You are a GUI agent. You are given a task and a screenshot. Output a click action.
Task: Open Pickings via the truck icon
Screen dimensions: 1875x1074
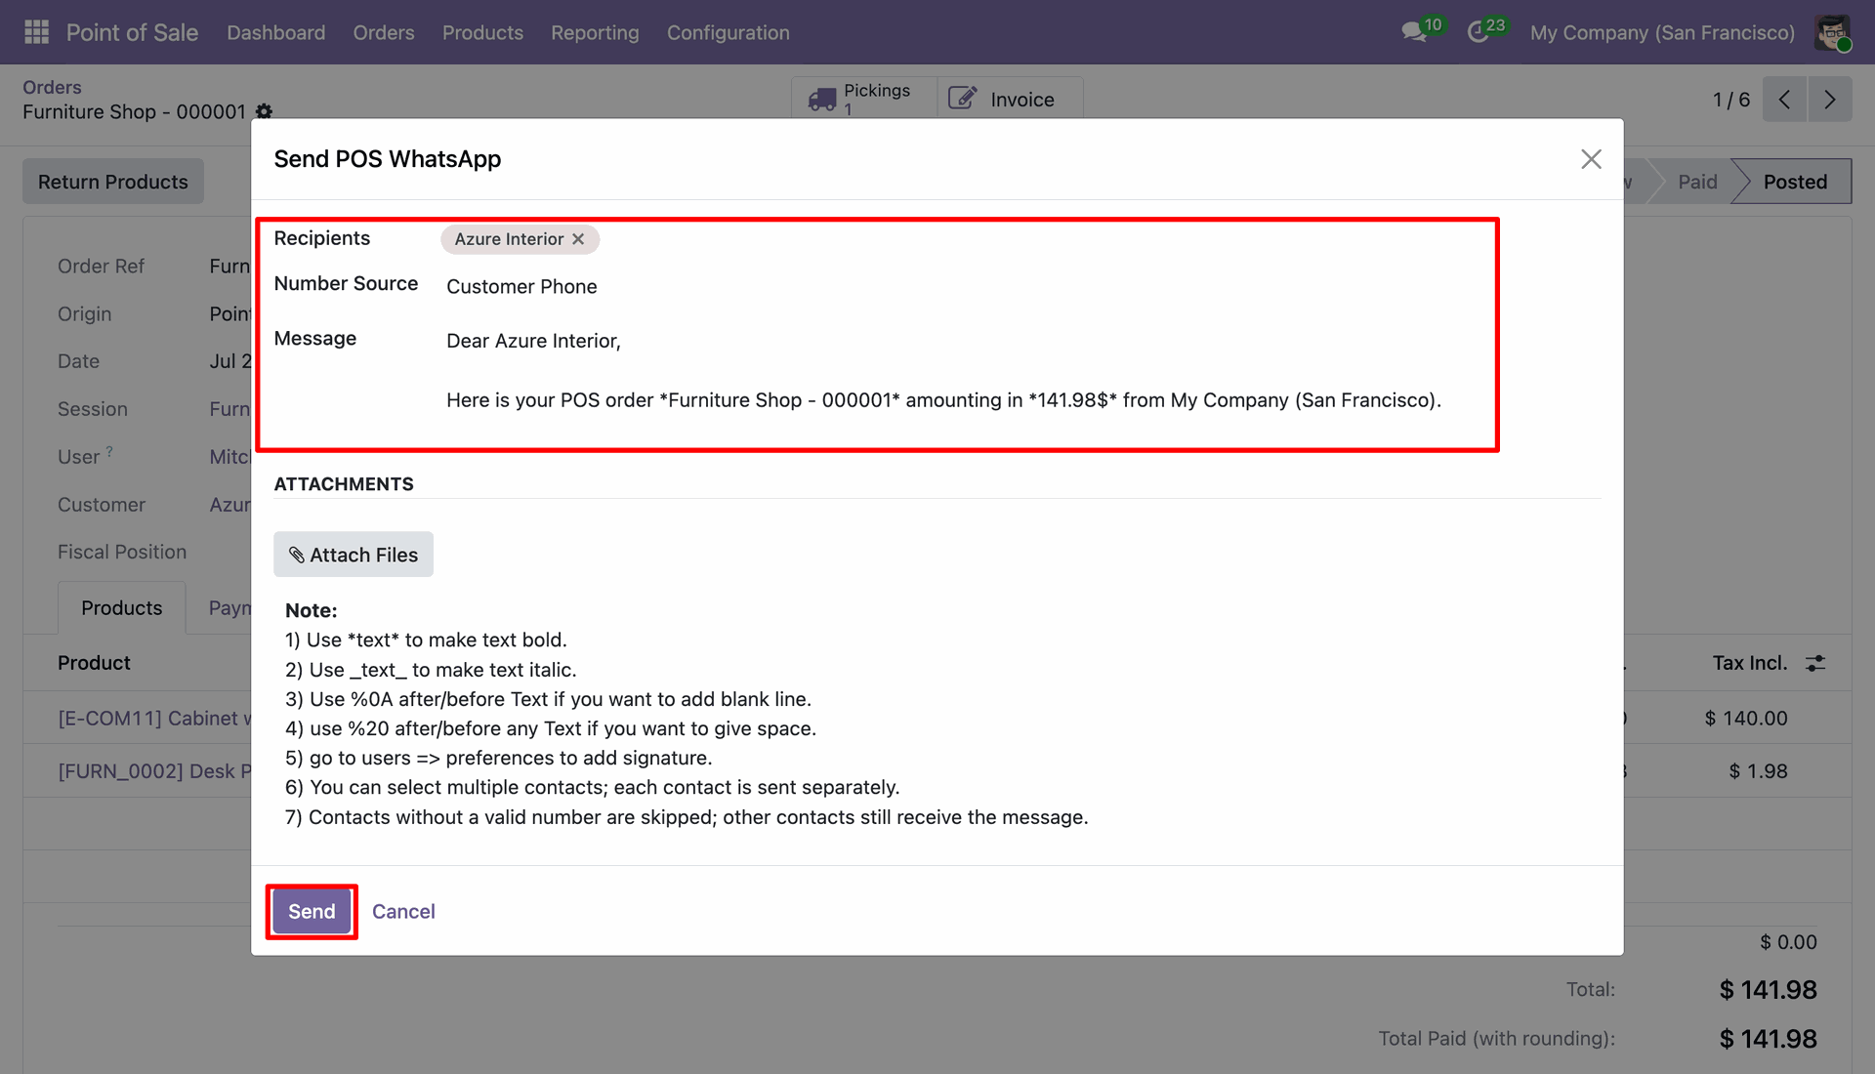tap(822, 99)
